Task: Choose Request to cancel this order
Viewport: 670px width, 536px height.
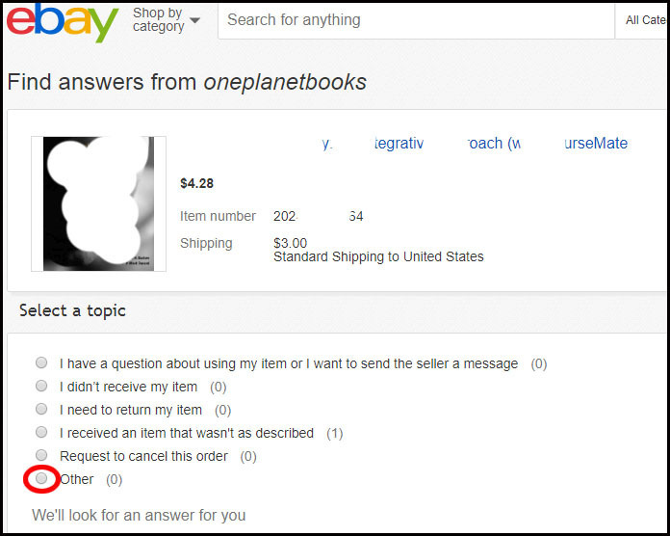Action: [41, 455]
